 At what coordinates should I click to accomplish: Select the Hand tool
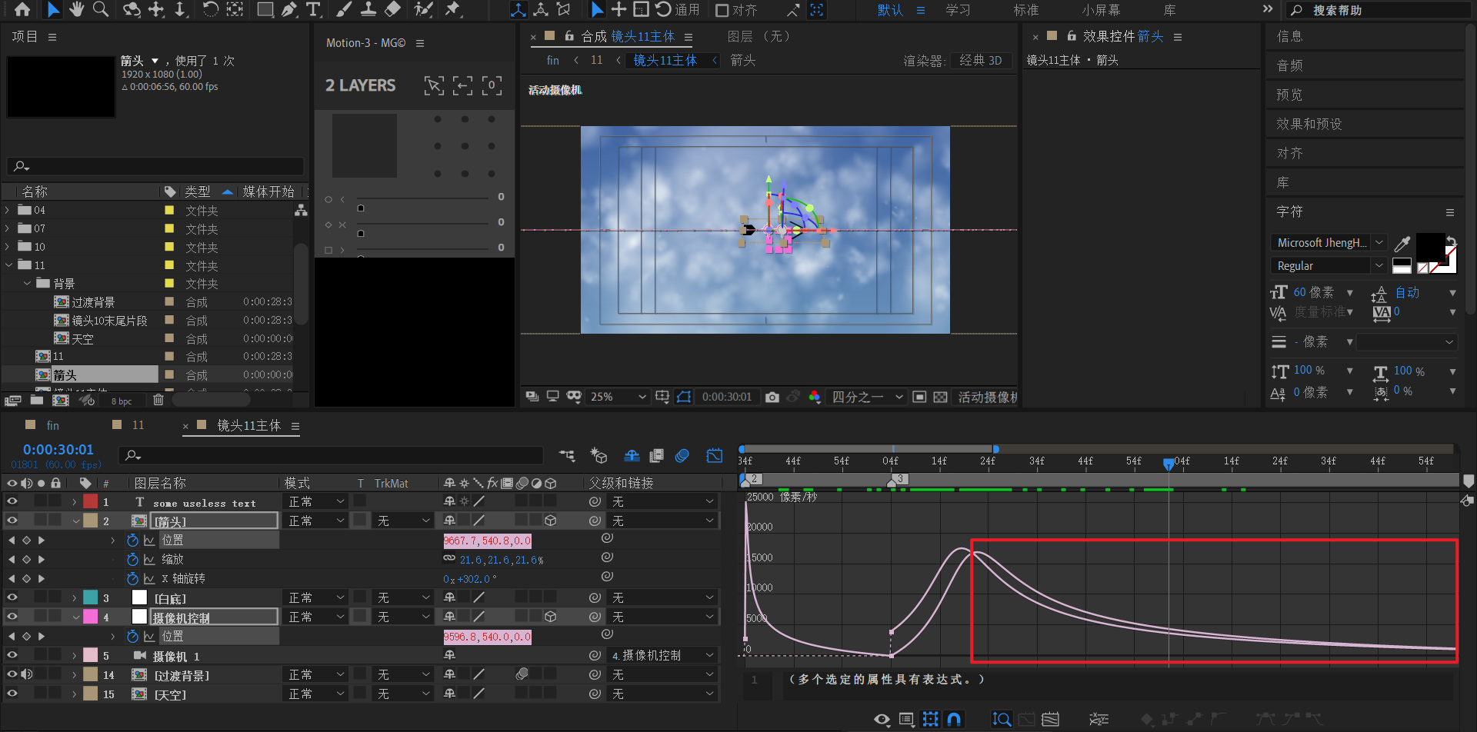[x=76, y=9]
